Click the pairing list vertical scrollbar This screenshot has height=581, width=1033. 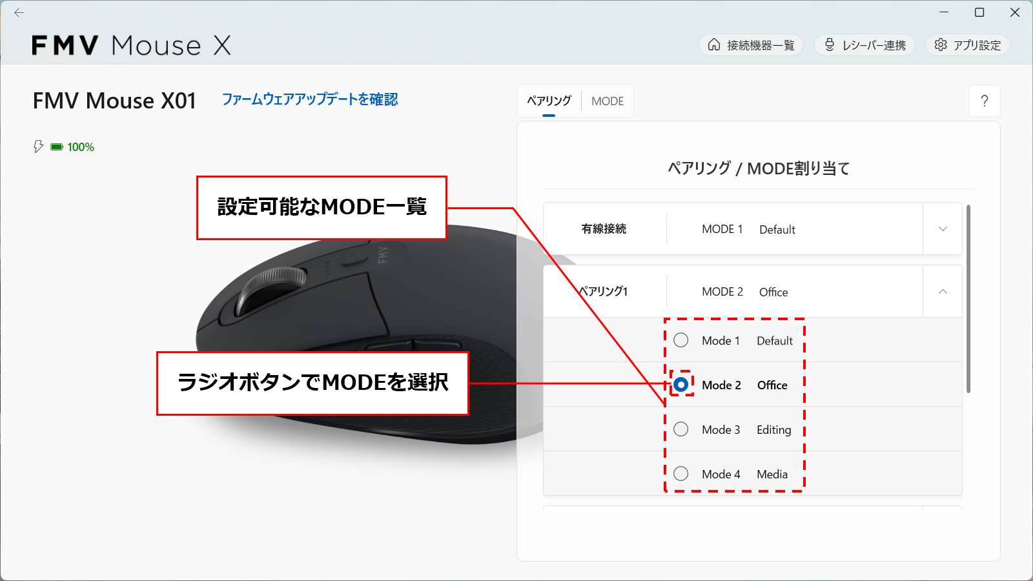tap(968, 299)
